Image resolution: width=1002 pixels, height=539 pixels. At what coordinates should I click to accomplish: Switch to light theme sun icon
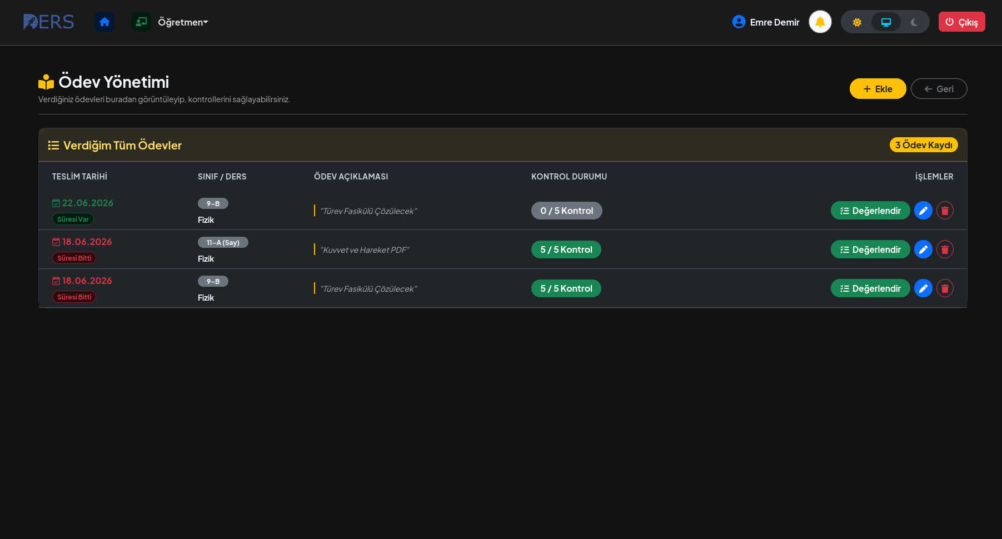pyautogui.click(x=857, y=22)
